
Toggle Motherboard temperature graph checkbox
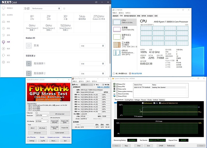[x=143, y=103]
